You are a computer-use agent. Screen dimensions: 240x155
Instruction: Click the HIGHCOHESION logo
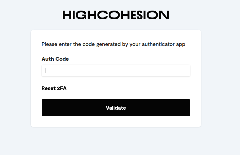point(116,15)
